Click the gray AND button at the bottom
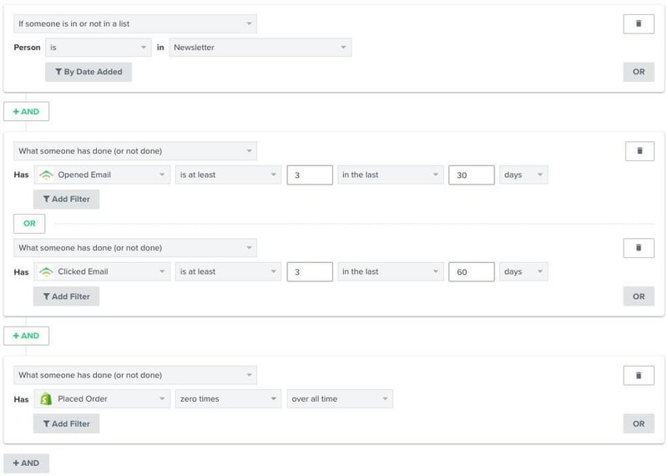Viewport: 668px width, 476px height. tap(27, 463)
